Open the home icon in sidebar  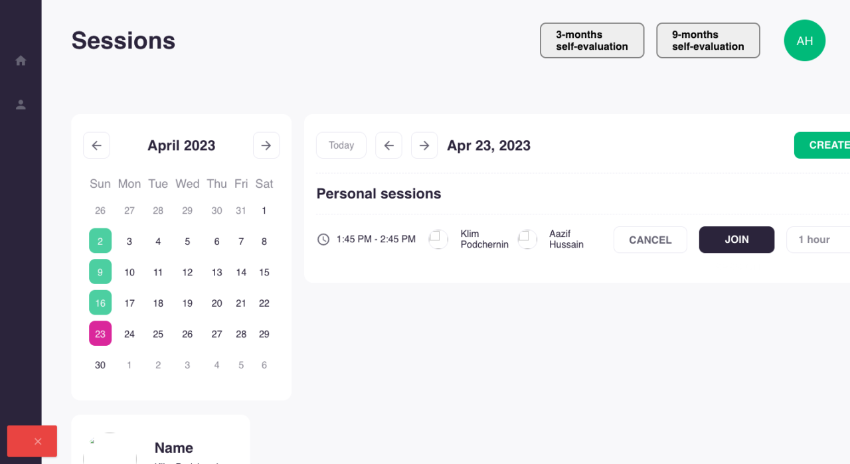tap(21, 60)
